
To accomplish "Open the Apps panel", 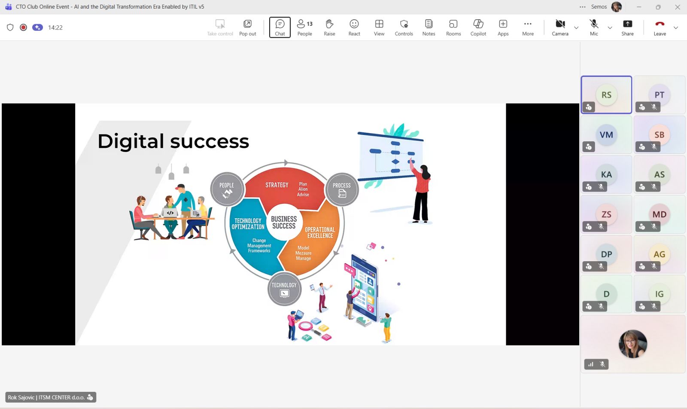I will tap(503, 27).
